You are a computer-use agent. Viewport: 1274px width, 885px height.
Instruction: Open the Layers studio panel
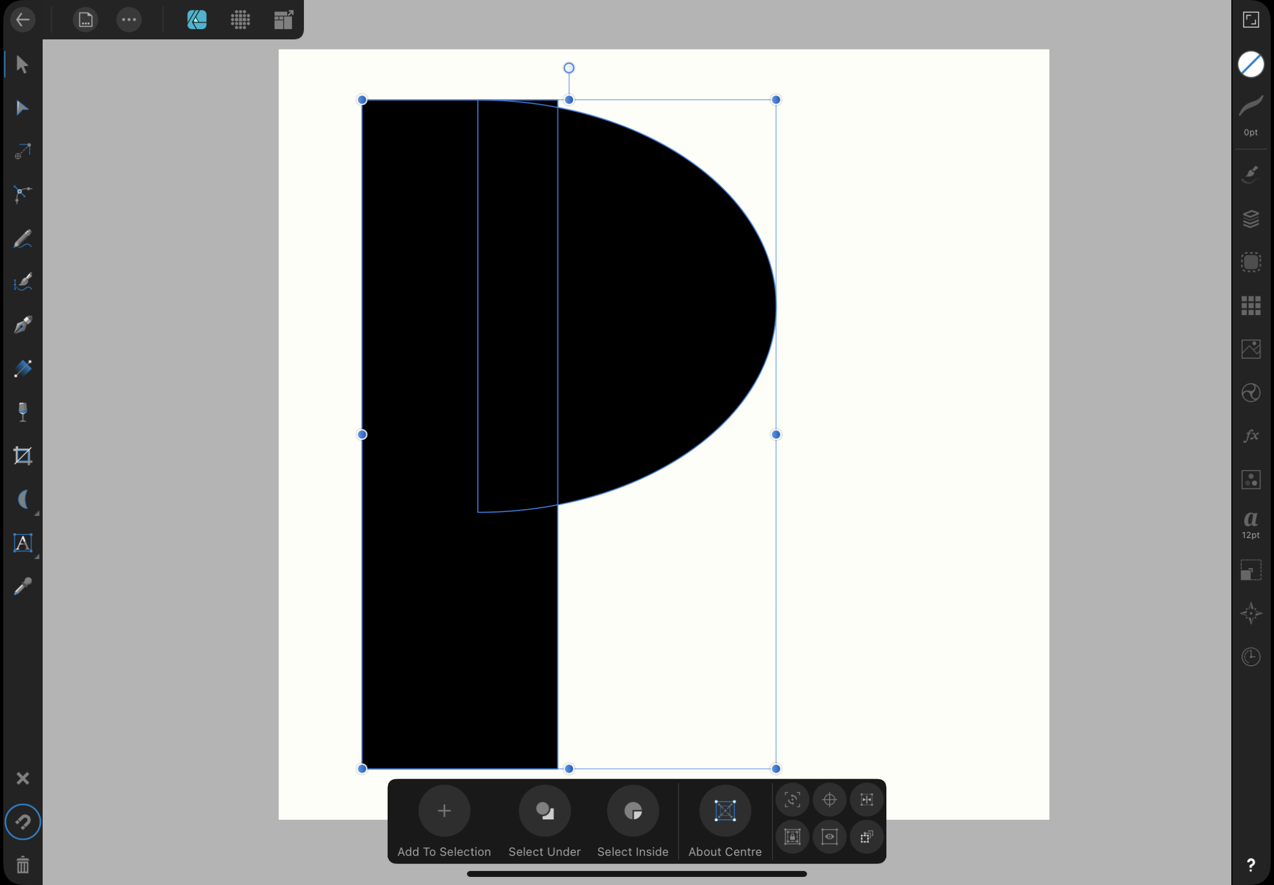click(x=1250, y=219)
